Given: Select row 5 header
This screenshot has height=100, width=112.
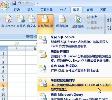Looking at the screenshot, I should click(x=4, y=71).
